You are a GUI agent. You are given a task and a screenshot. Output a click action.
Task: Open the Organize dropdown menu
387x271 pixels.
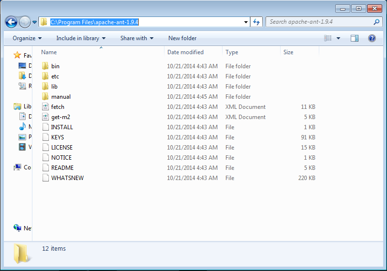[27, 38]
